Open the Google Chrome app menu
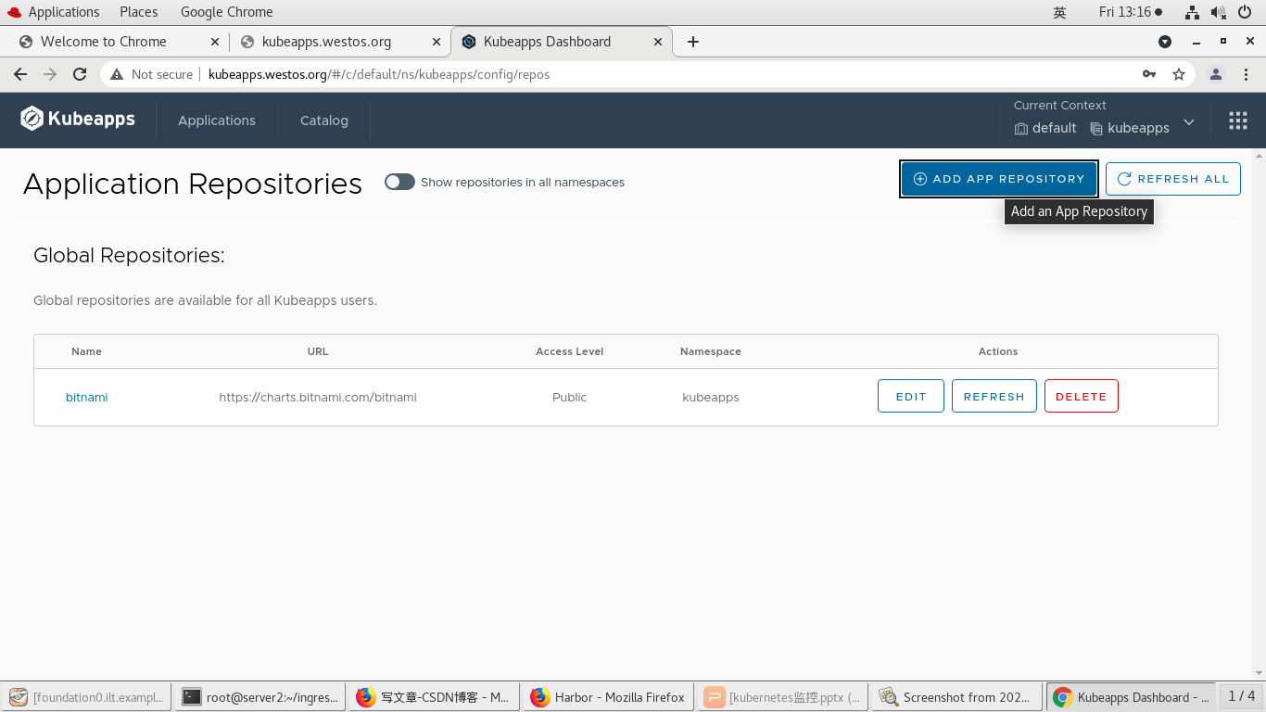1266x712 pixels. pyautogui.click(x=226, y=12)
